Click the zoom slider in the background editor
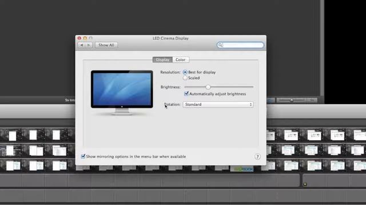Viewport: 366px width, 205px height. click(292, 100)
